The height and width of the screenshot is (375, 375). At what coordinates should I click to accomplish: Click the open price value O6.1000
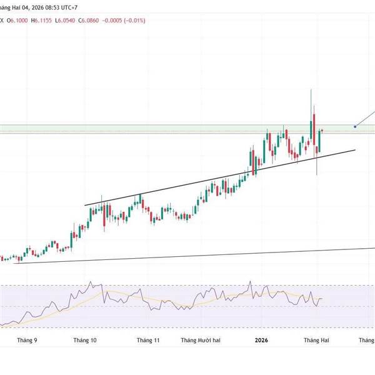click(17, 21)
